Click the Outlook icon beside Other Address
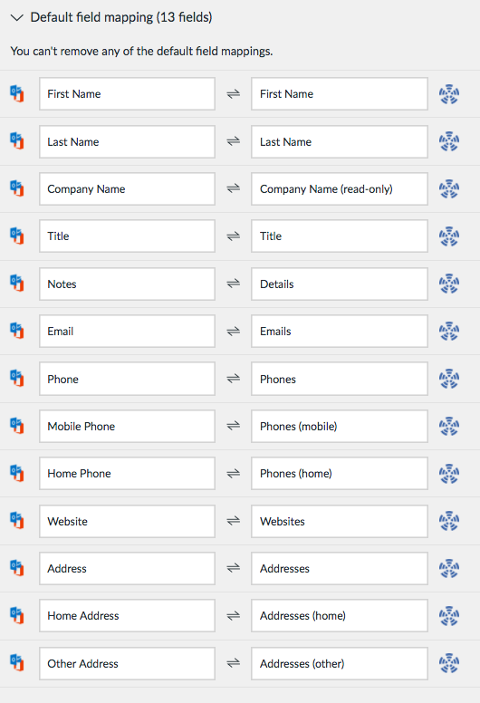 [17, 662]
